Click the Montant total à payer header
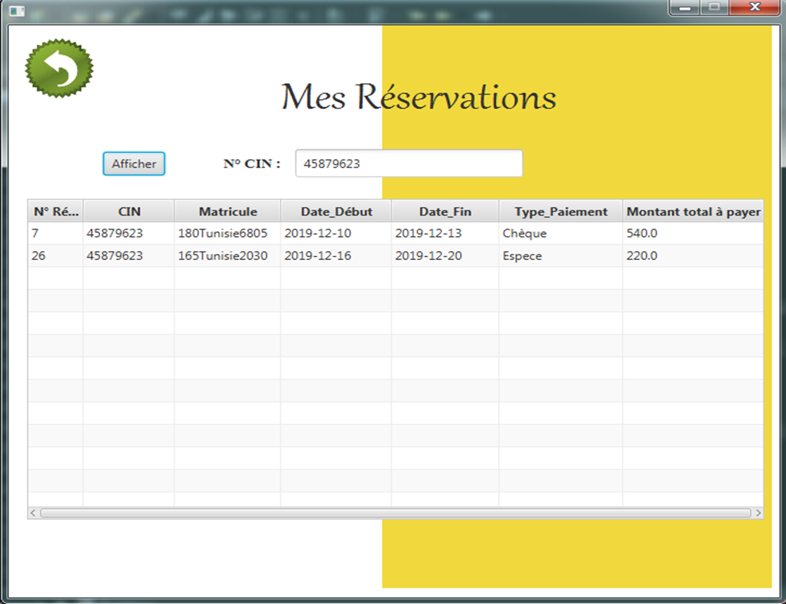This screenshot has height=604, width=786. [694, 211]
